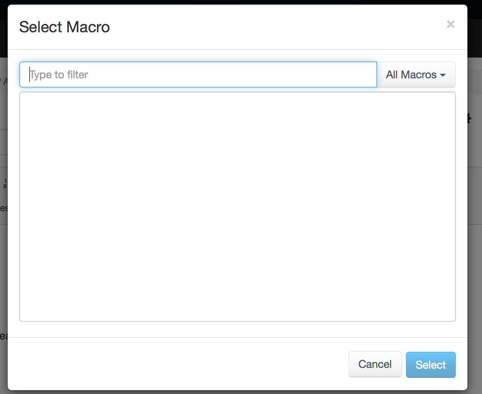The height and width of the screenshot is (394, 482).
Task: Click the caret arrow beside All Macros
Action: (443, 75)
